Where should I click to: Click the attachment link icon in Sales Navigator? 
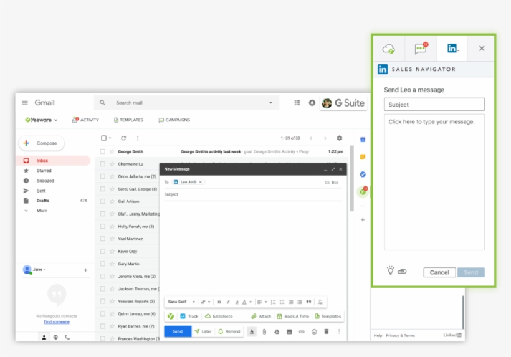(x=402, y=272)
